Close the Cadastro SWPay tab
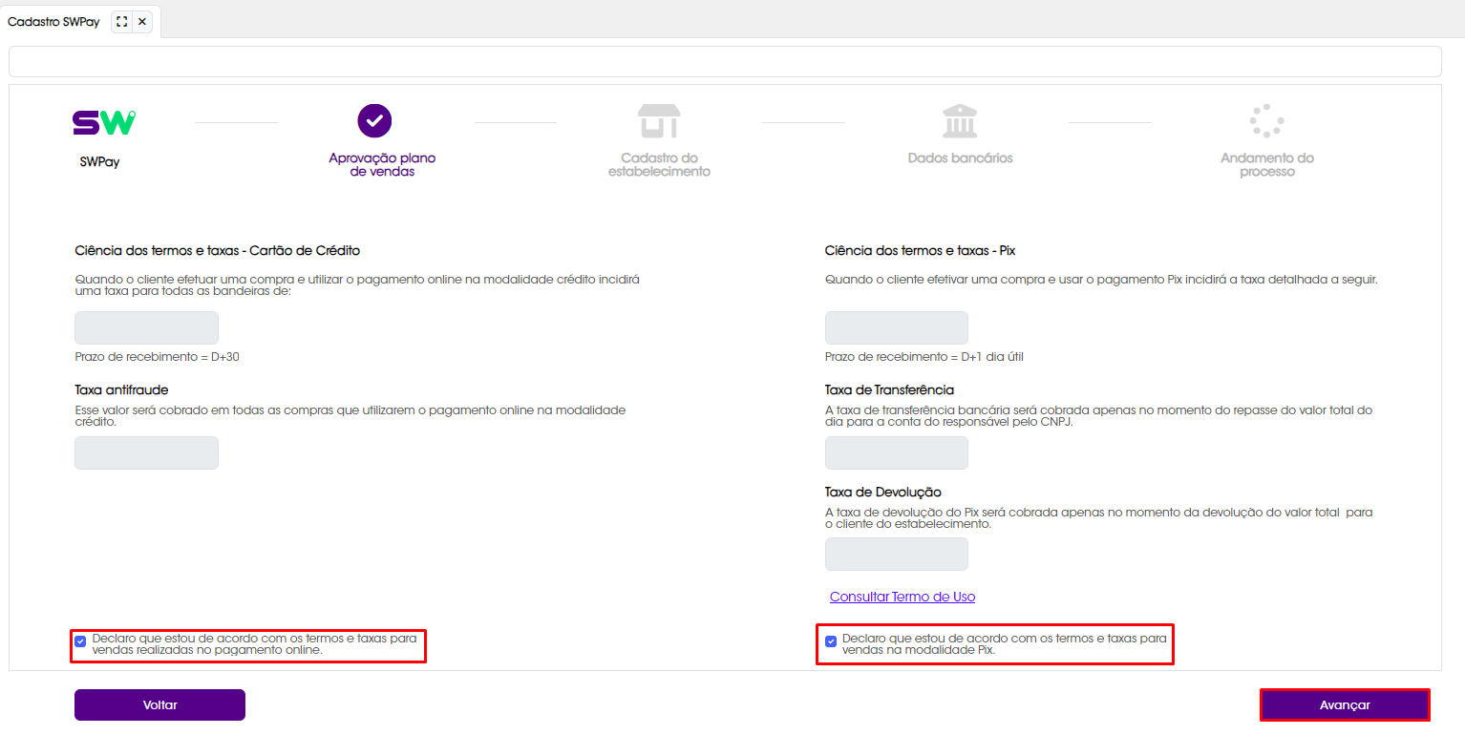Screen dimensions: 1465x735 141,20
